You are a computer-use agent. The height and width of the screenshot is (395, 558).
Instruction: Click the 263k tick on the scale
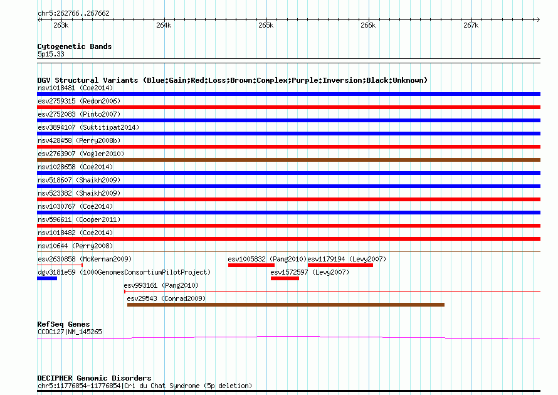(61, 26)
